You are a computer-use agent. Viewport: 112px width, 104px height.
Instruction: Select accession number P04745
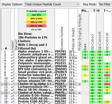60,52
